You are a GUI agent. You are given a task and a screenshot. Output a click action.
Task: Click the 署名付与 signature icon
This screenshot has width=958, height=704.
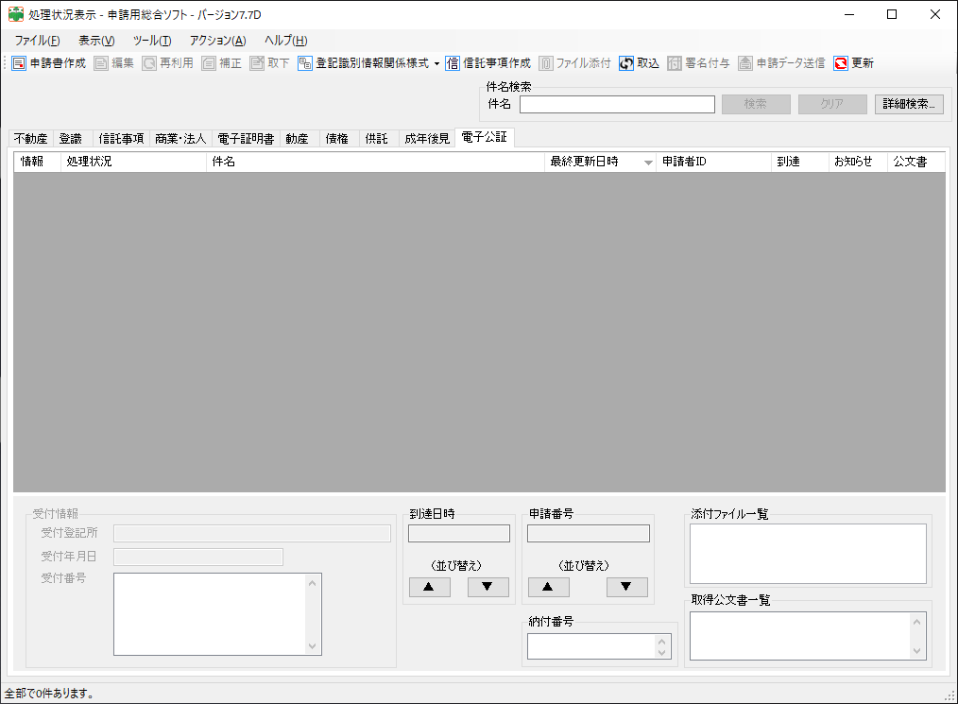click(674, 63)
